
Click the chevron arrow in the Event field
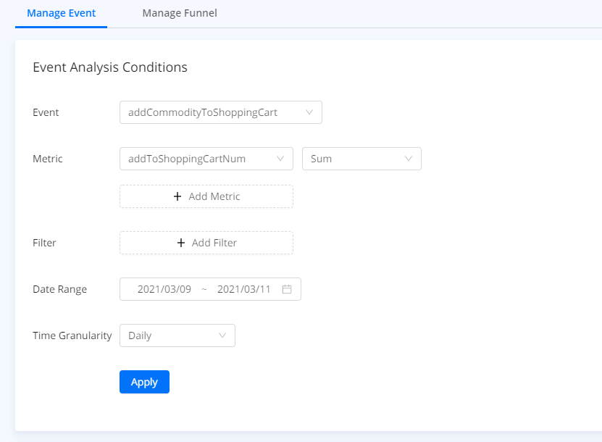click(309, 112)
